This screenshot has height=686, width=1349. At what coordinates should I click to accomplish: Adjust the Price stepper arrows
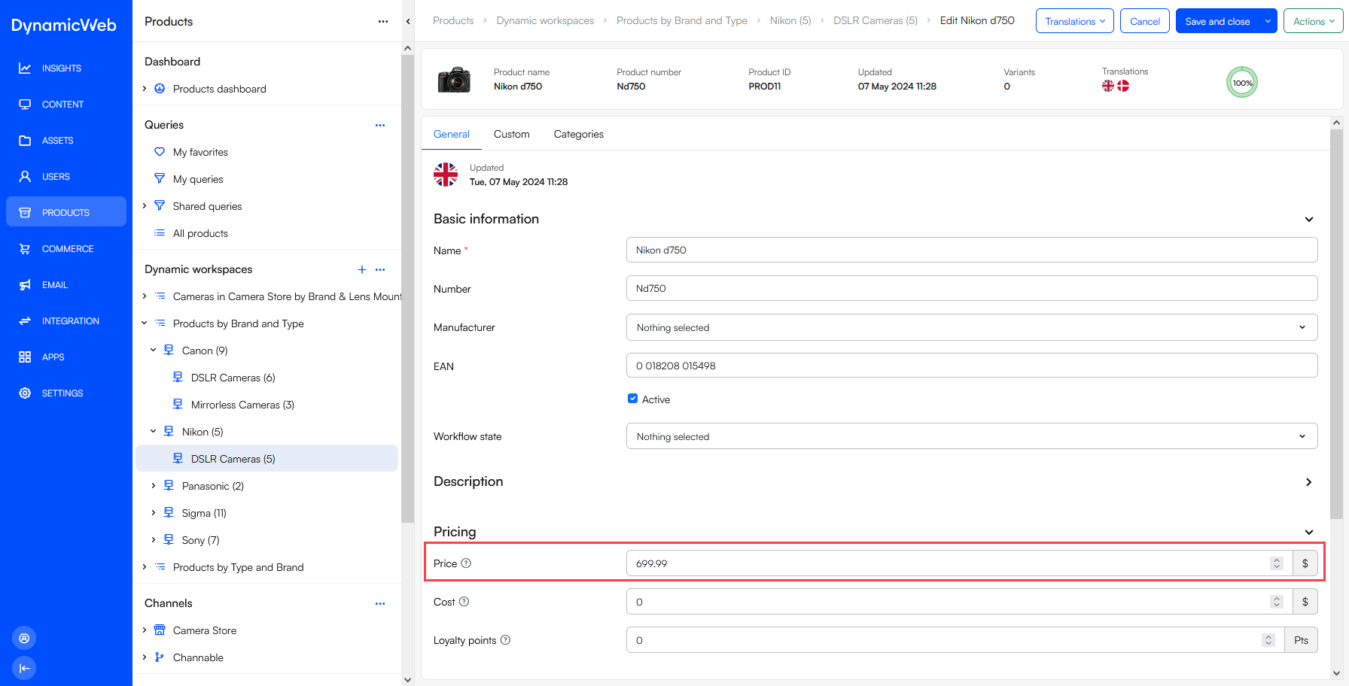(1277, 563)
